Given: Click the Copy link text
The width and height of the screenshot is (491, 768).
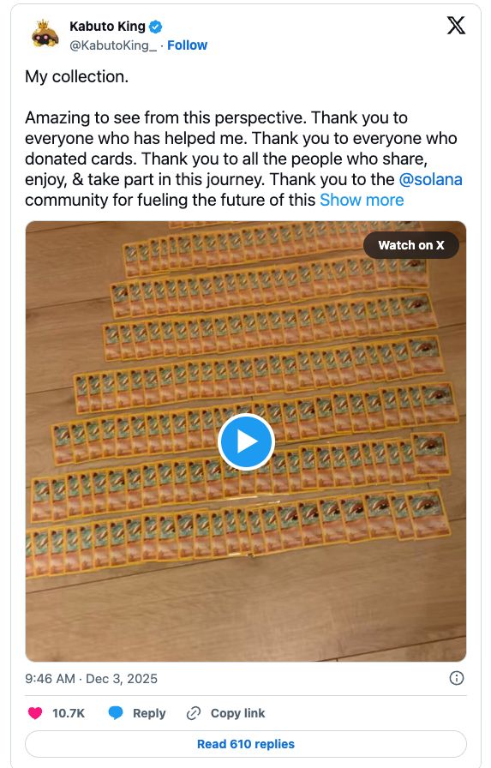Looking at the screenshot, I should coord(237,713).
